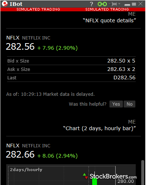Answer Yes to Was this helpful
The image size is (146, 185).
coord(116,104)
